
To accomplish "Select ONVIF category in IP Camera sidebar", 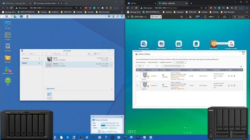I will coord(31,63).
